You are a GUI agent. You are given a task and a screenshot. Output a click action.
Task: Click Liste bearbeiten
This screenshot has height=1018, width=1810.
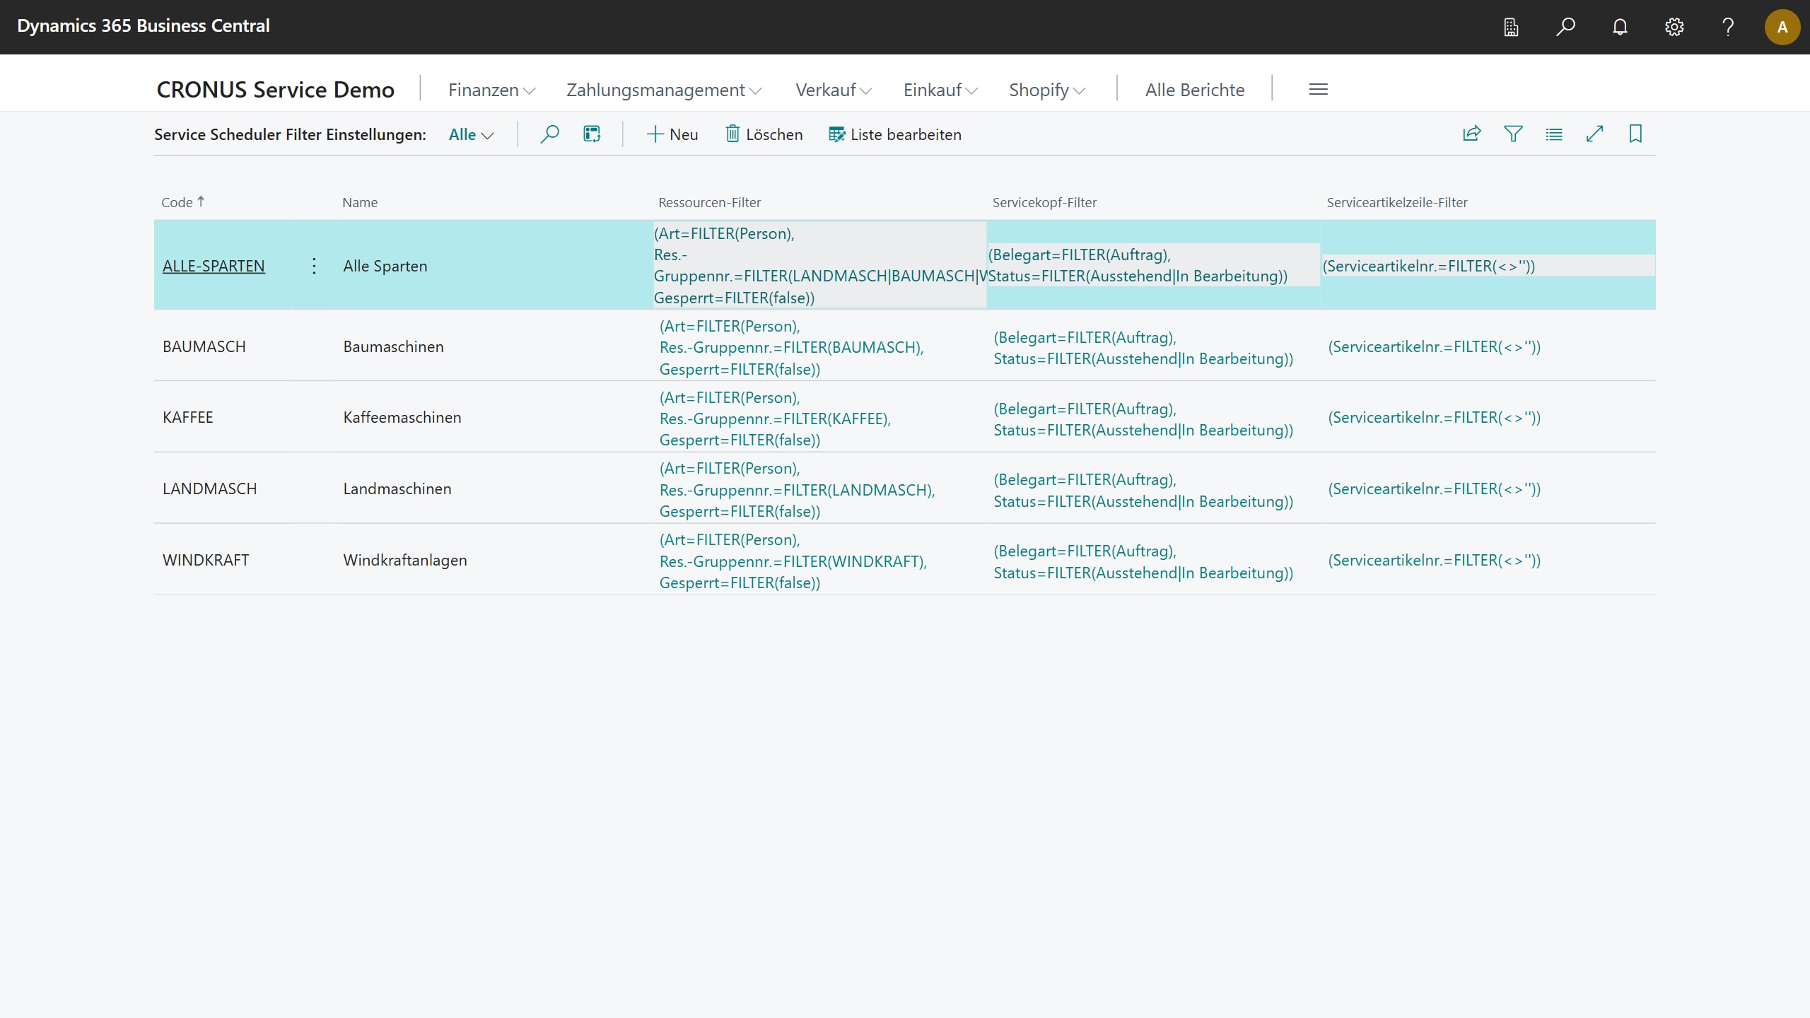895,134
